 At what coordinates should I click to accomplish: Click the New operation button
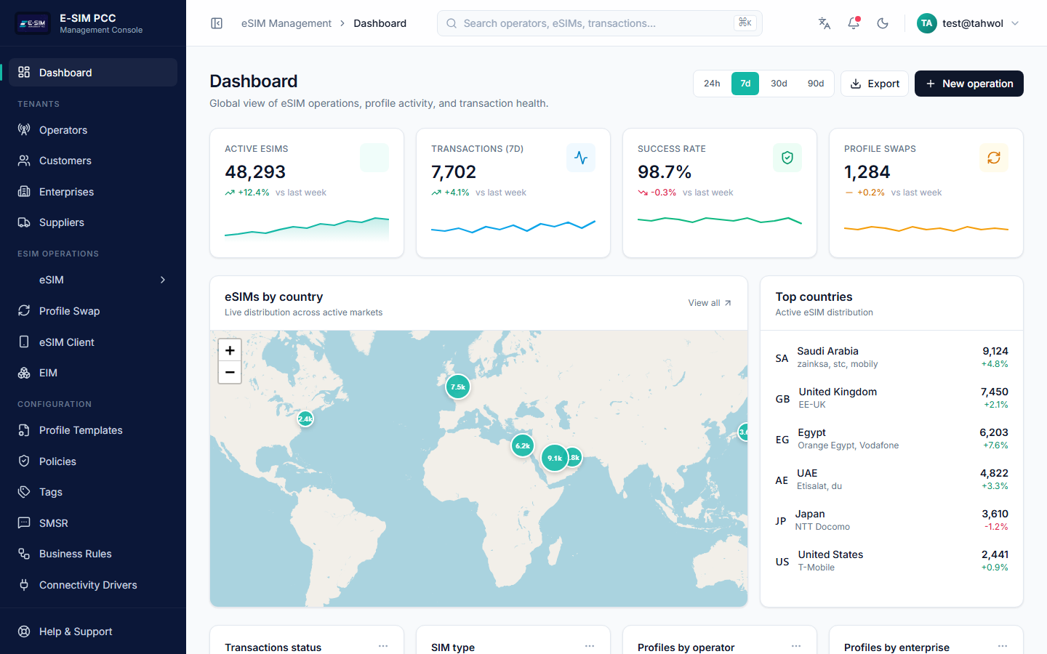click(968, 84)
